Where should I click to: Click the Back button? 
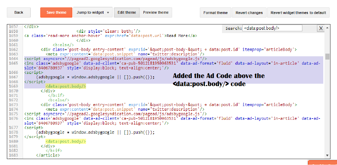[x=19, y=13]
